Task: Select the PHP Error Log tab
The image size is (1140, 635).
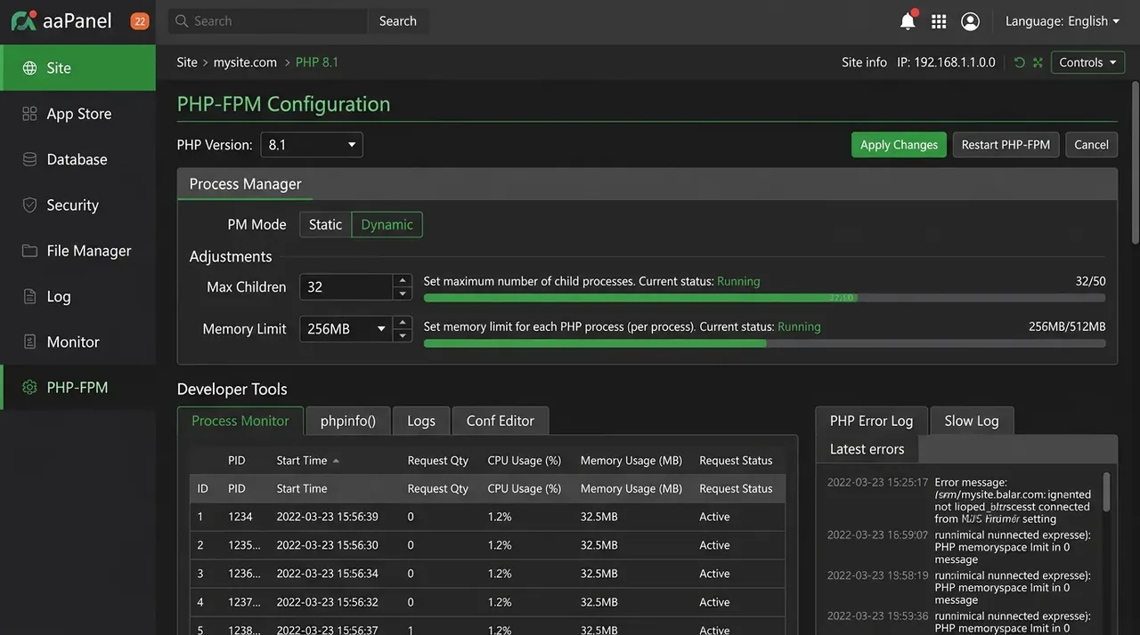Action: click(x=872, y=421)
